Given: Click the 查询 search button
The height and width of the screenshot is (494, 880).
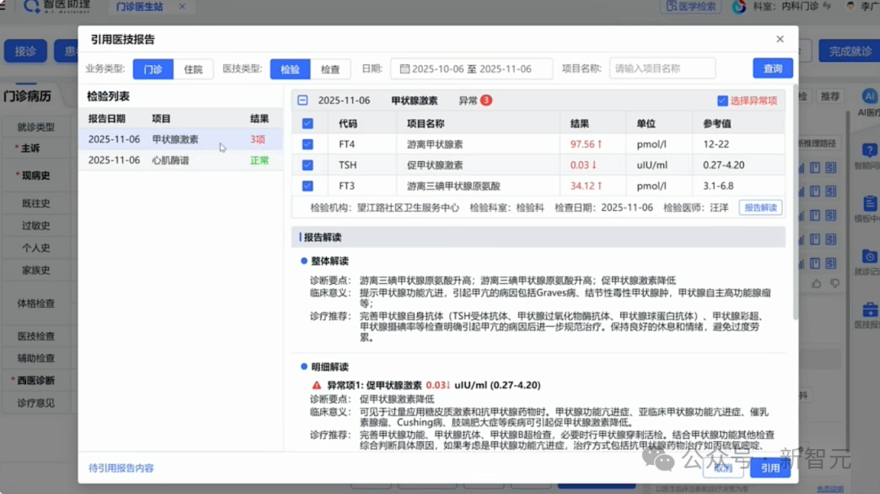Looking at the screenshot, I should [772, 68].
